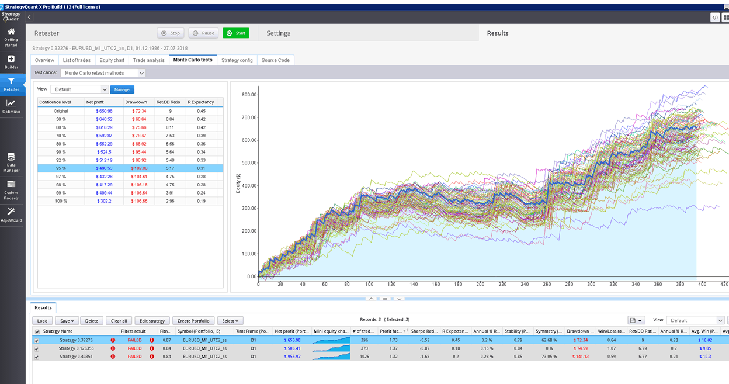729x384 pixels.
Task: Collapse the sidebar with the arrow icon
Action: tap(29, 18)
